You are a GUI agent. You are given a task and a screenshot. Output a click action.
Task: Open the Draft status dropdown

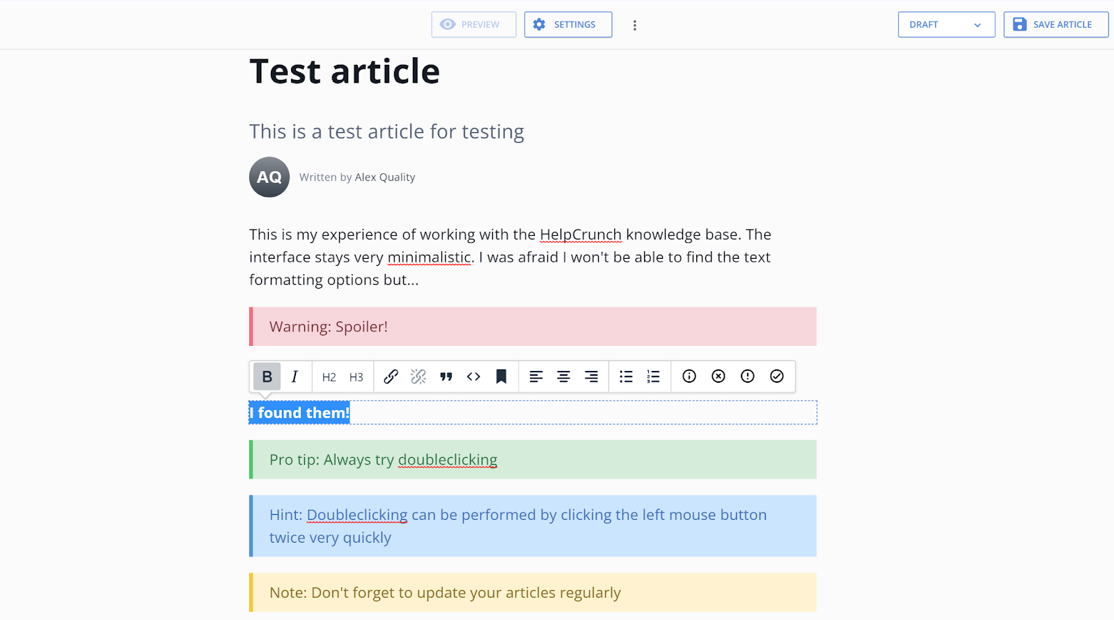click(946, 24)
